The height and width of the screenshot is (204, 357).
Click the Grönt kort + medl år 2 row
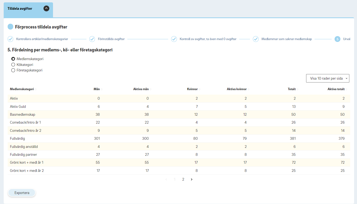pos(179,171)
